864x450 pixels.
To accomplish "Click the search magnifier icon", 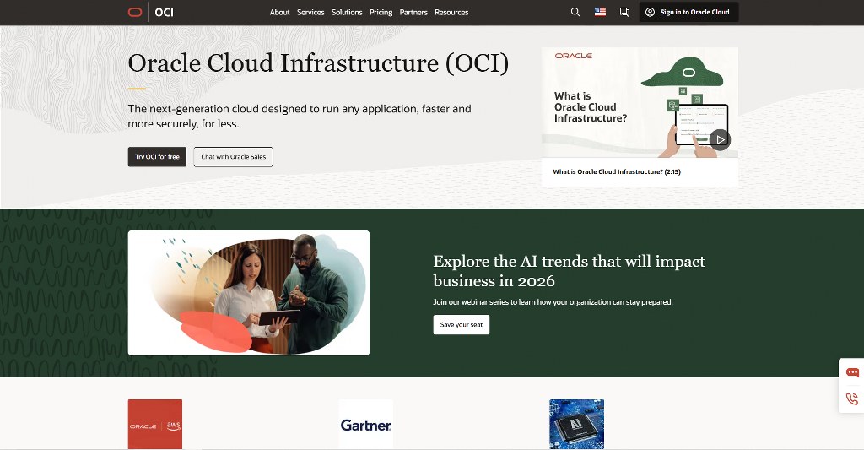I will (x=575, y=12).
